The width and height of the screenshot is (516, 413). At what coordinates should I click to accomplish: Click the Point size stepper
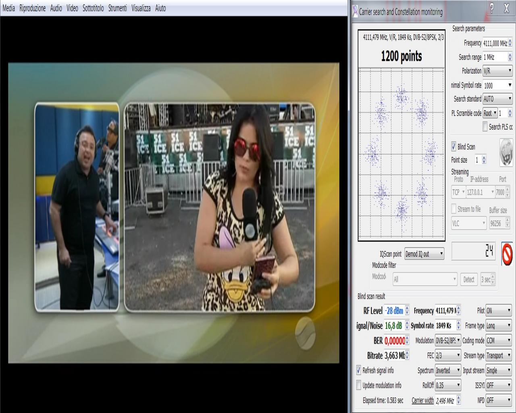(x=484, y=160)
